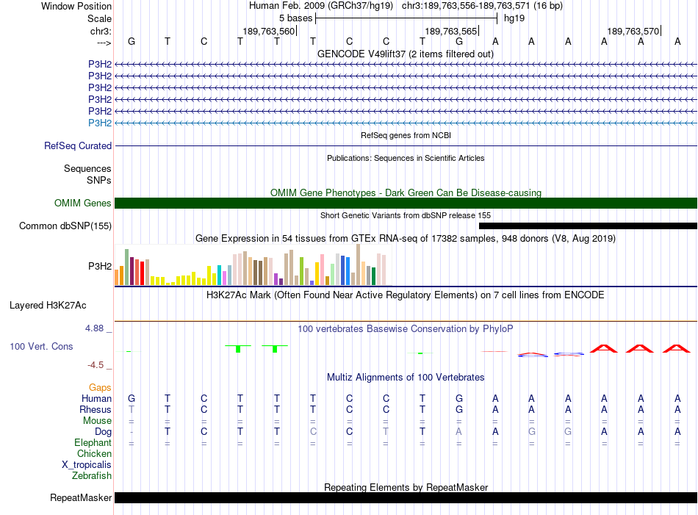Click the -4.5 PhyloP minimum value
Viewport: 698px width, 515px height.
[x=96, y=365]
